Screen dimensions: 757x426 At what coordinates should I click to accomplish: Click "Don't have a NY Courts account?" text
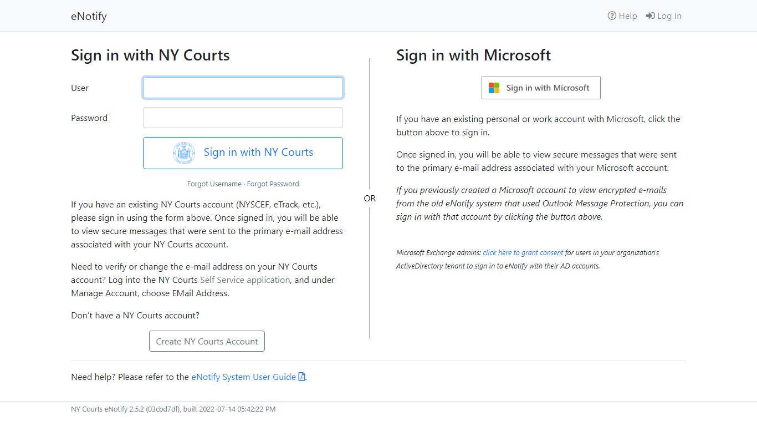[x=135, y=315]
